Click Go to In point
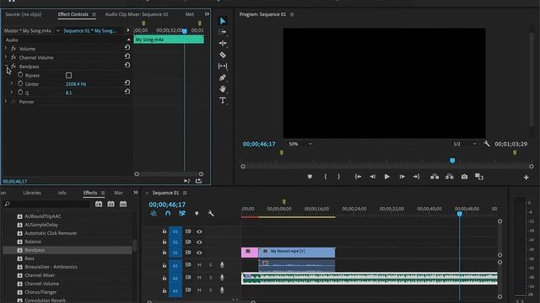 point(358,177)
